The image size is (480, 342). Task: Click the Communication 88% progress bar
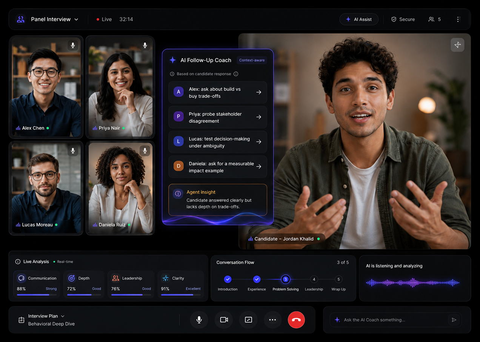37,295
